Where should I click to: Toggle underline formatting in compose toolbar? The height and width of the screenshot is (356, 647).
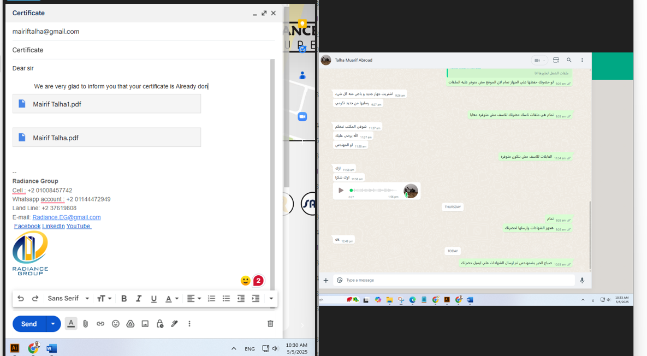[153, 299]
